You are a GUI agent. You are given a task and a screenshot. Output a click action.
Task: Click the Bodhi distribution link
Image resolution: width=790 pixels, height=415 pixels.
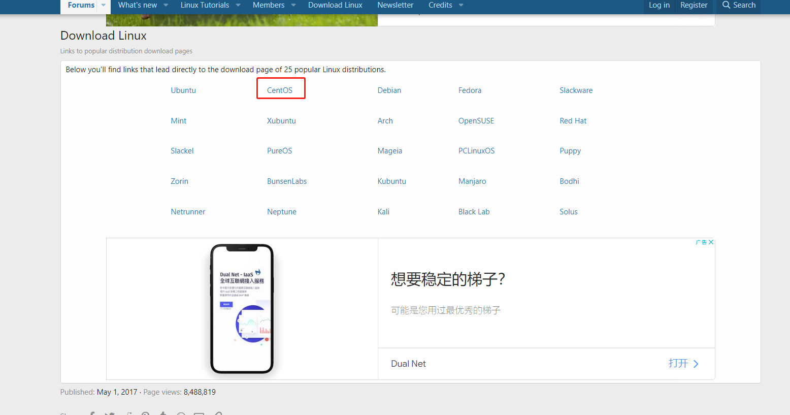click(569, 181)
